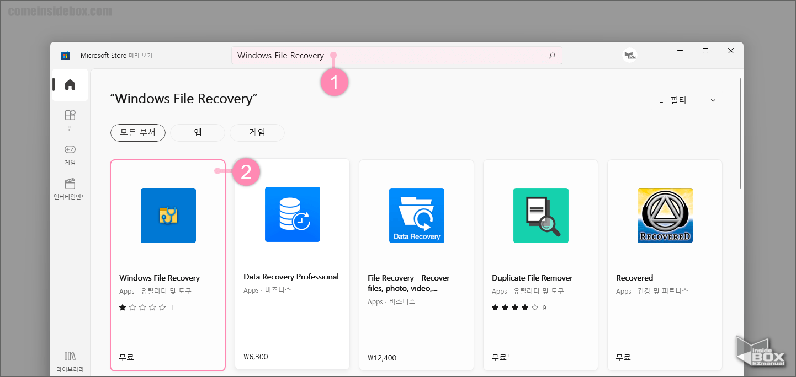The width and height of the screenshot is (796, 377).
Task: Open the Duplicate File Remover title
Action: pyautogui.click(x=532, y=278)
